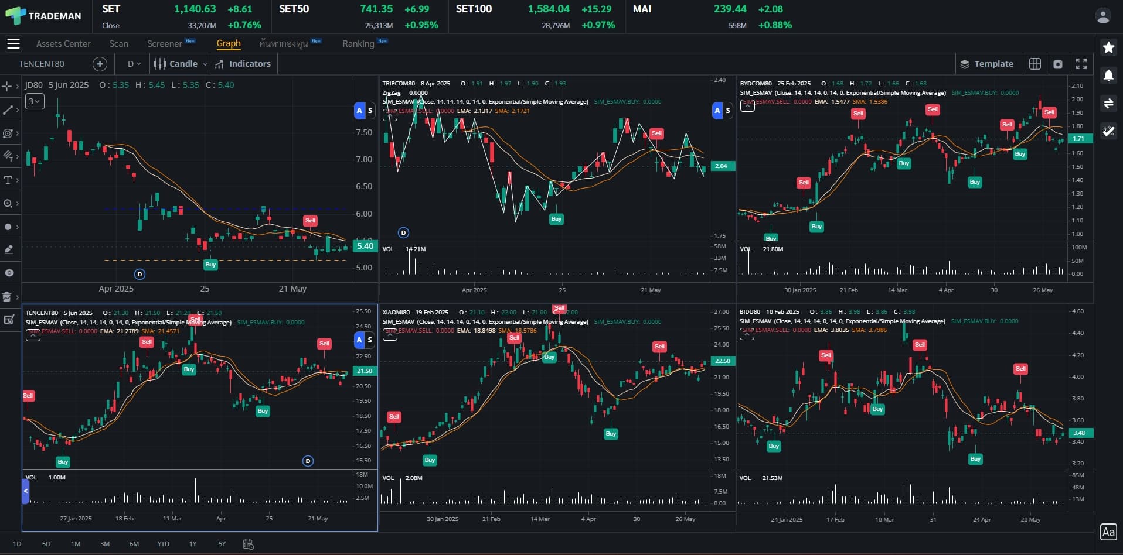Select the highlighter pencil tool

click(x=9, y=249)
